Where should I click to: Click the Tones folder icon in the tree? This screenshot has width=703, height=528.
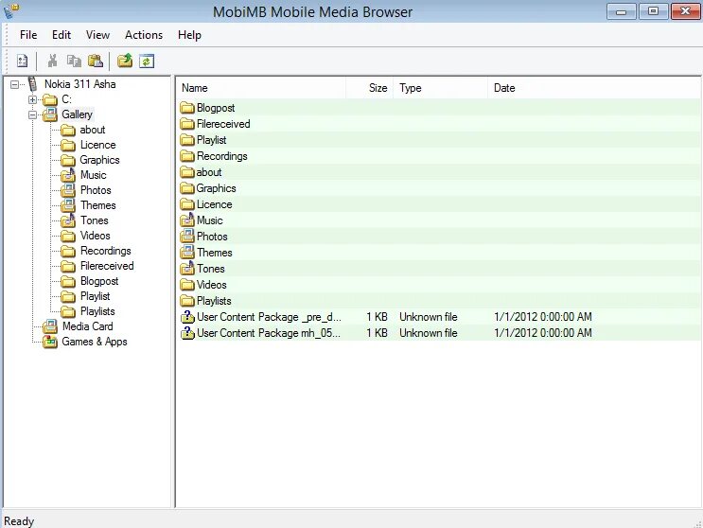[x=68, y=220]
